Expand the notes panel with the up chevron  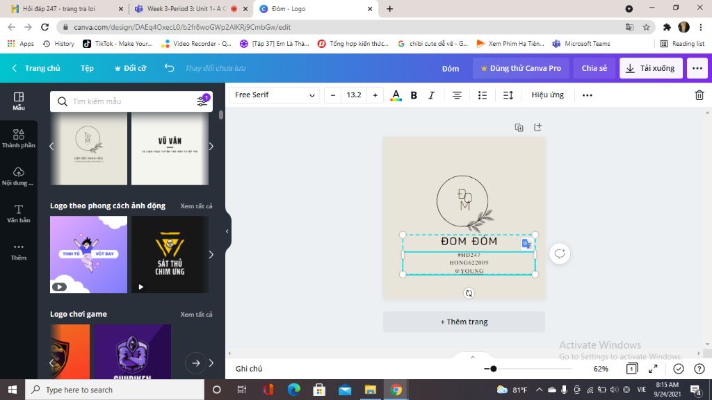pos(472,357)
